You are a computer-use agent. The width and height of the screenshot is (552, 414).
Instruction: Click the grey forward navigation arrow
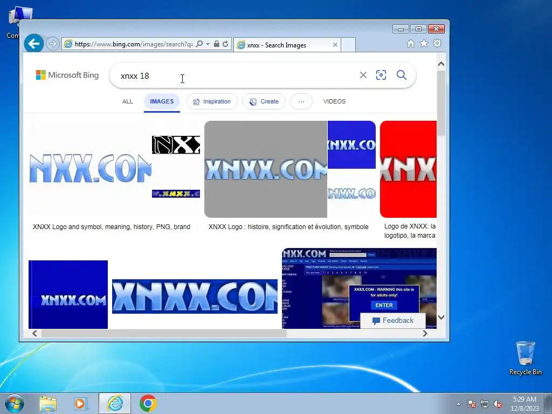[x=52, y=44]
